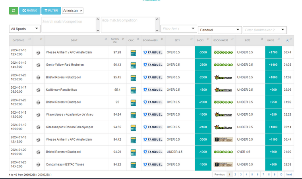
Task: Open the American odds format dropdown
Action: [72, 11]
